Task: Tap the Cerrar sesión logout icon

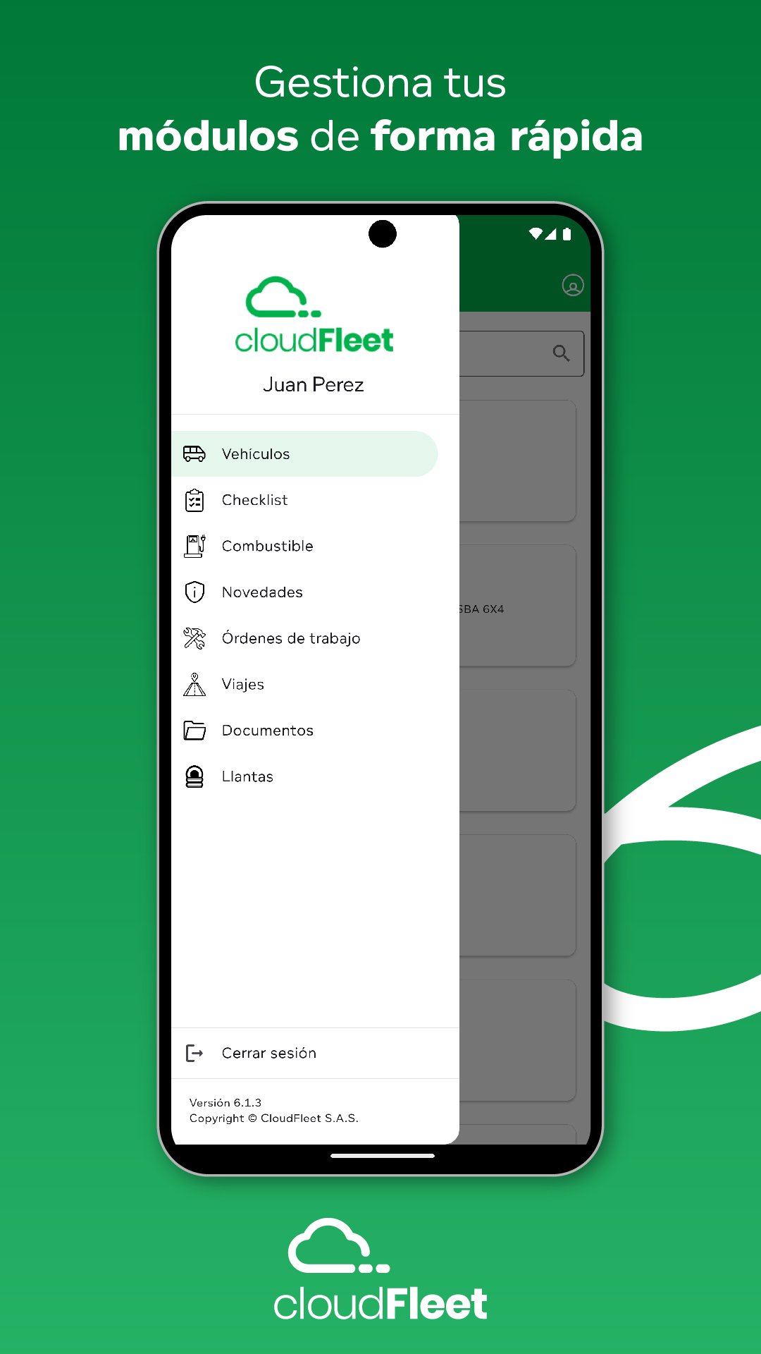Action: click(x=194, y=1053)
